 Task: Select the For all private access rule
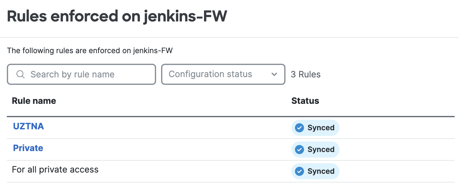(x=55, y=170)
